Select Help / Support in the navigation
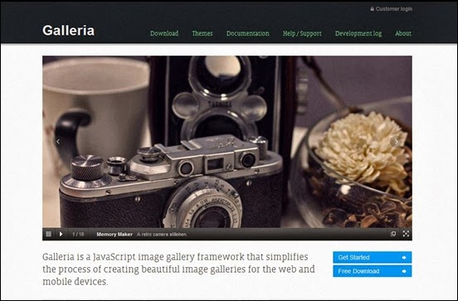Image resolution: width=458 pixels, height=301 pixels. [x=302, y=33]
